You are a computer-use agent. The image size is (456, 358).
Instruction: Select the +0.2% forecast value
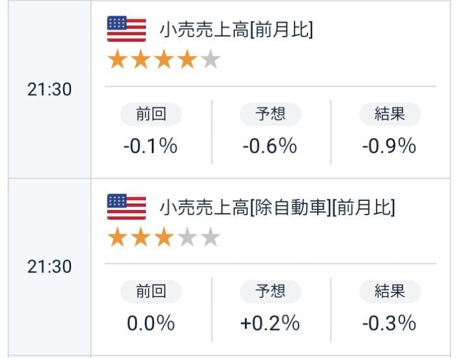tap(270, 323)
